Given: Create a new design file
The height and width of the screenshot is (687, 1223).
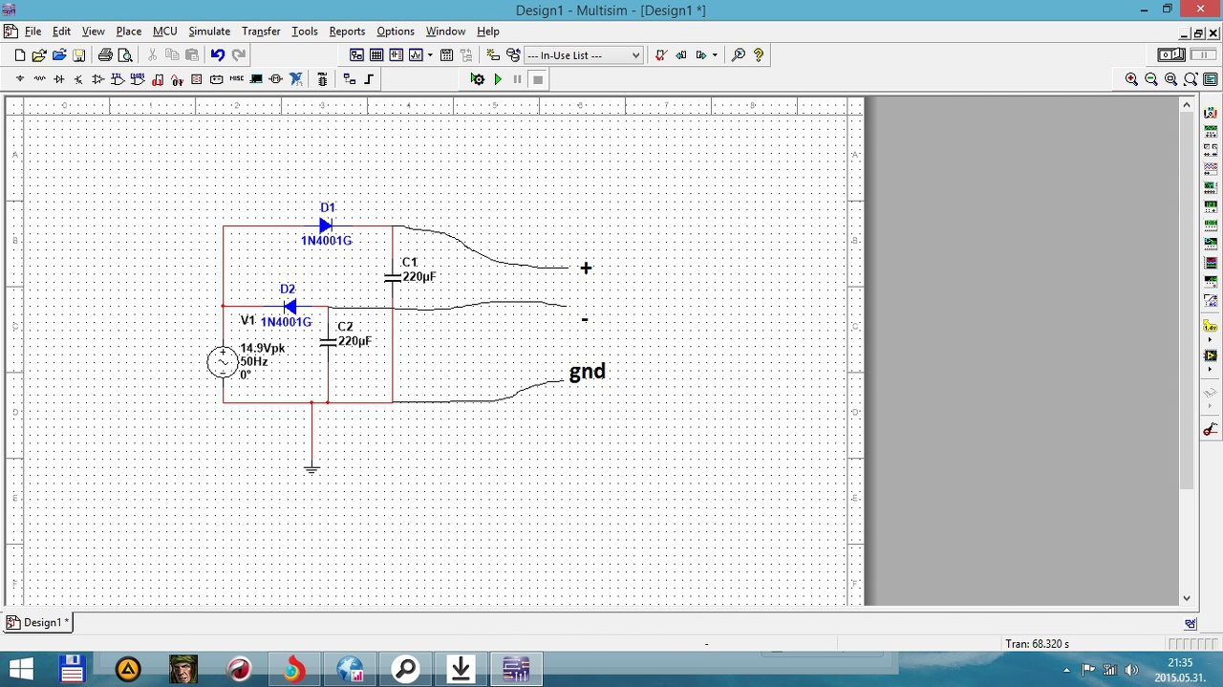Looking at the screenshot, I should tap(20, 55).
